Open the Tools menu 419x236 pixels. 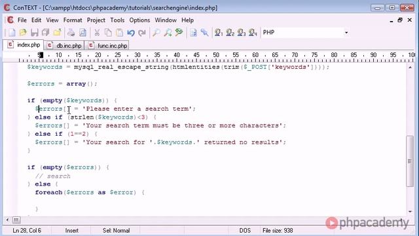pos(117,20)
